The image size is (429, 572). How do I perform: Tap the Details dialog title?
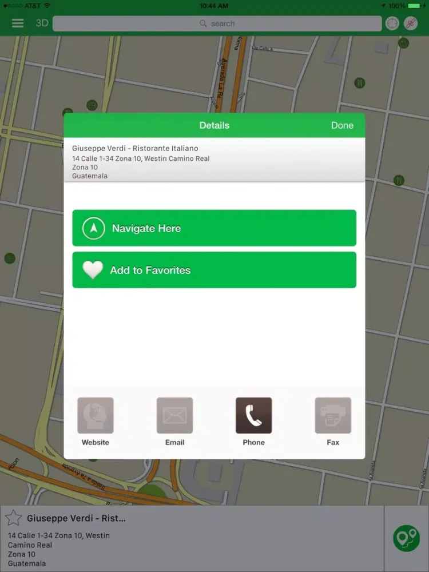click(214, 125)
